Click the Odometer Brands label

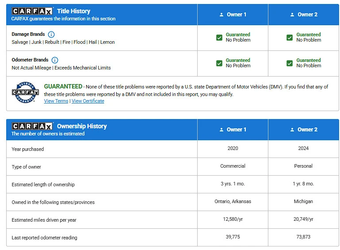30,60
